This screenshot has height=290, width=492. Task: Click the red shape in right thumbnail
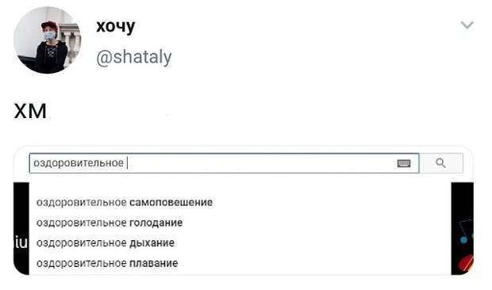[x=466, y=263]
